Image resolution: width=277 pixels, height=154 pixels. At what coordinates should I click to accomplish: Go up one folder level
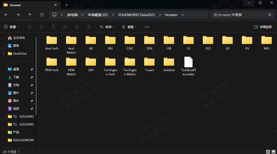point(30,15)
